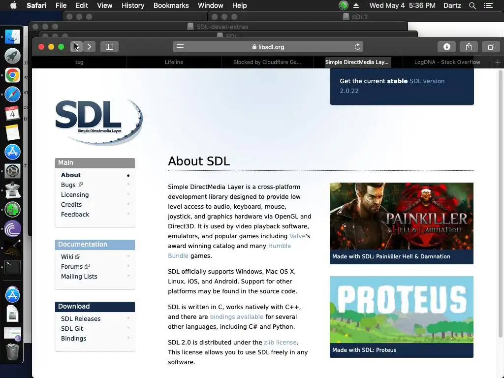Image resolution: width=504 pixels, height=378 pixels.
Task: Click the date and time in menu bar
Action: click(403, 5)
